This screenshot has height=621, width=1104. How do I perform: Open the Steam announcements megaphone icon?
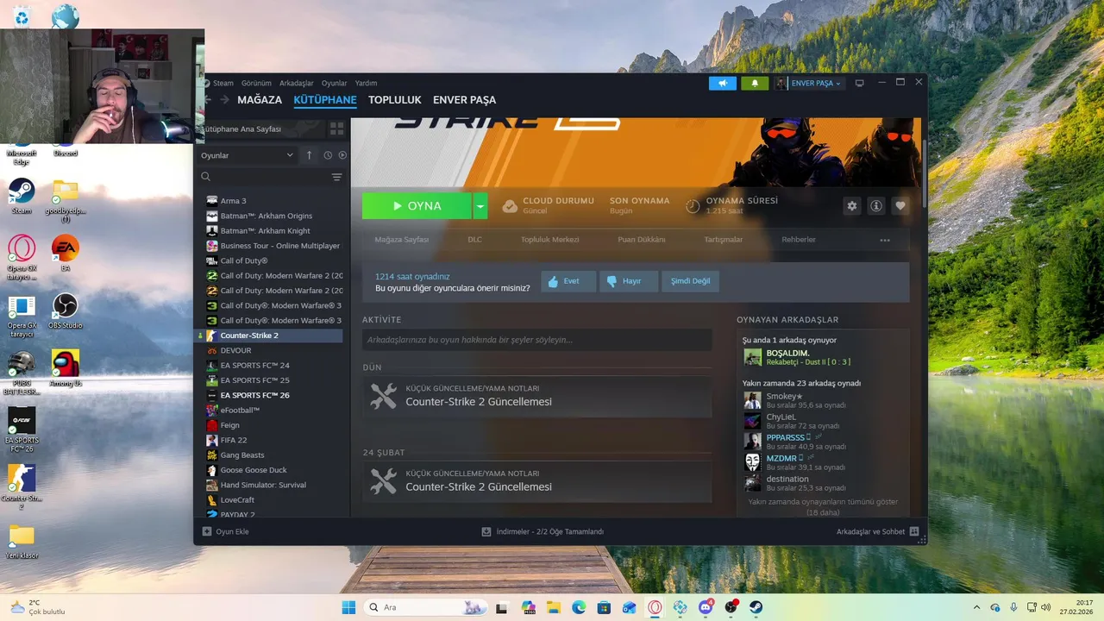point(723,83)
